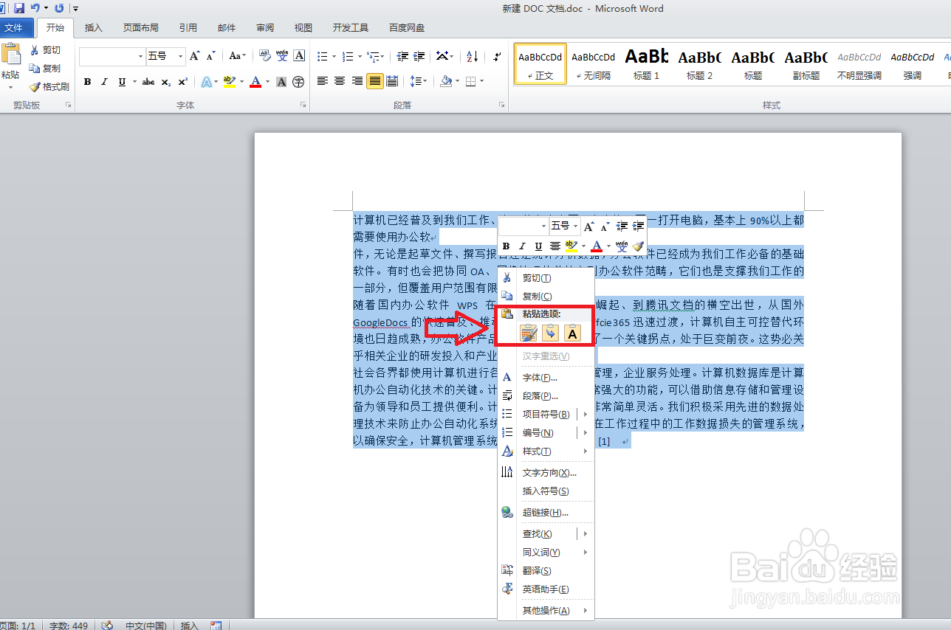Decrease indent in the ribbon paragraph group
Screen dimensions: 951x630
point(402,56)
